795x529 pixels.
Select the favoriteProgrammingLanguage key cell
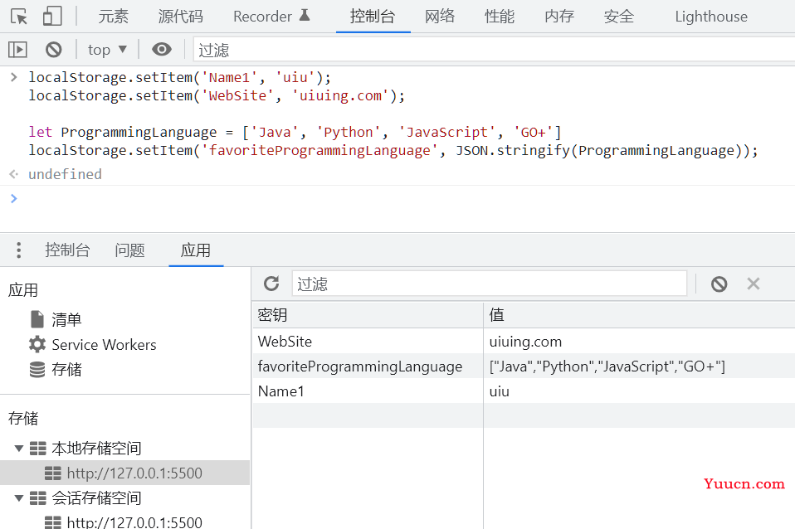tap(368, 366)
